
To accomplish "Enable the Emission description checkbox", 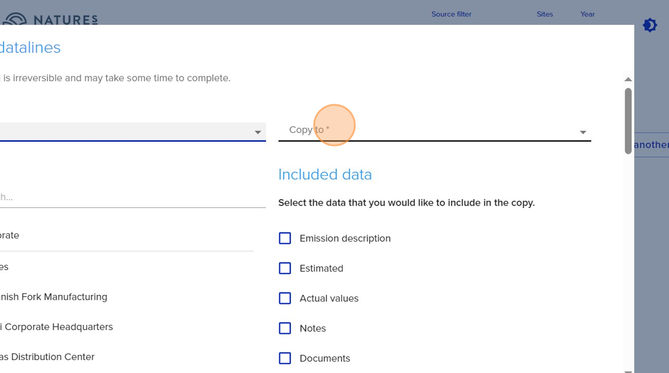I will pos(285,238).
